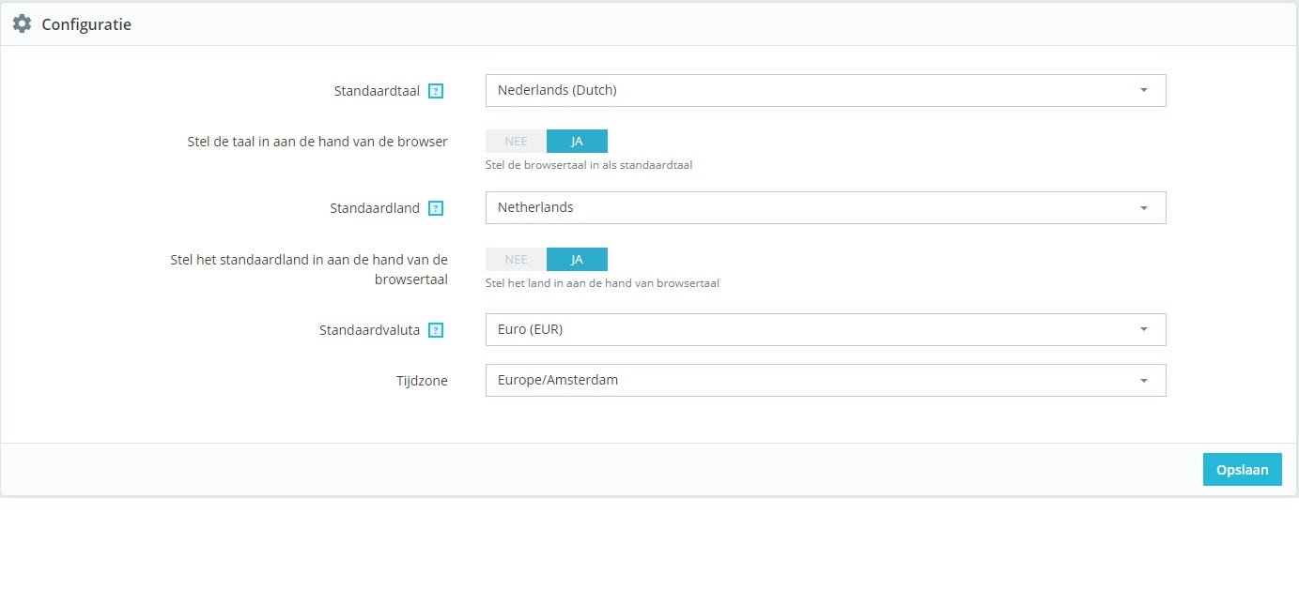Screen dimensions: 1299x589
Task: Save settings with the Opslaan button
Action: click(x=1242, y=470)
